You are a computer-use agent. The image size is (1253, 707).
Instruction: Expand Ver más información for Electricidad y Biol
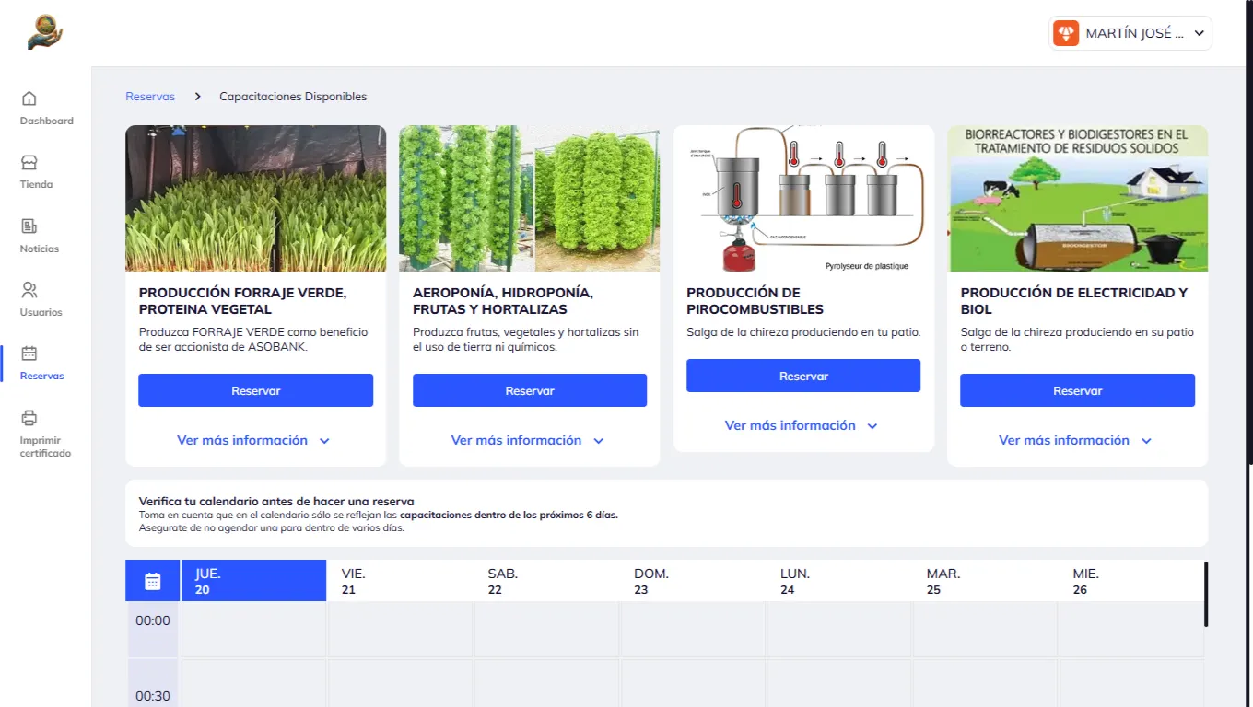click(x=1076, y=440)
